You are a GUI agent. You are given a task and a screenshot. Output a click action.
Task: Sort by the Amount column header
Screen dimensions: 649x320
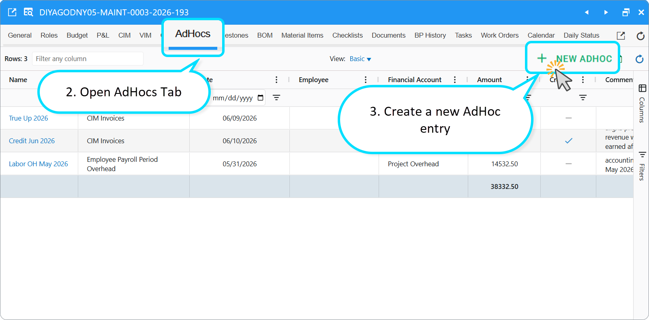[489, 80]
